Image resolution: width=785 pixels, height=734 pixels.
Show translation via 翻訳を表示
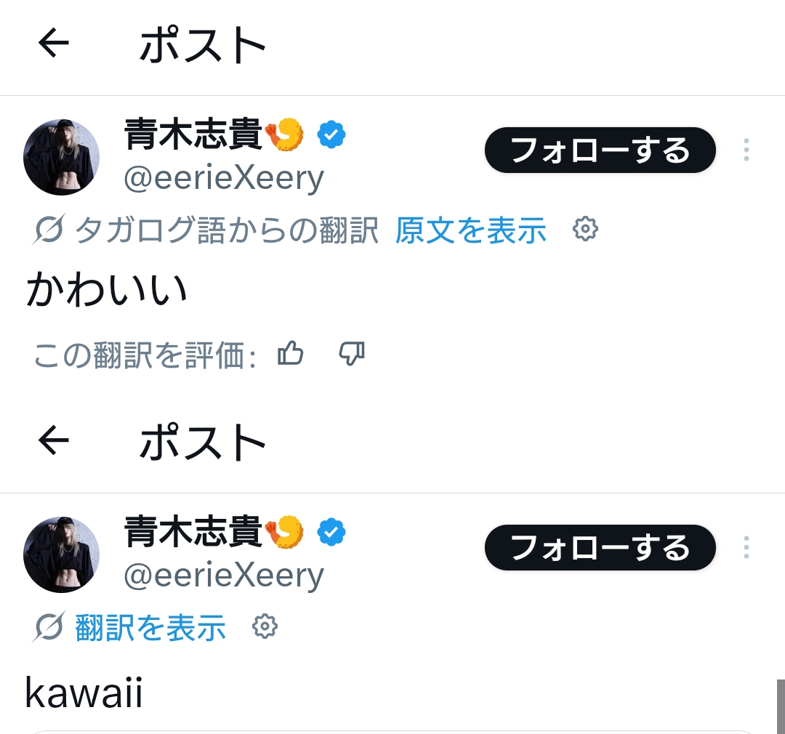point(150,627)
